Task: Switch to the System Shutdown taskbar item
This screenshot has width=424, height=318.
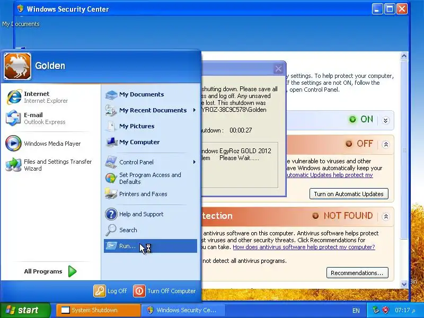Action: [x=99, y=310]
